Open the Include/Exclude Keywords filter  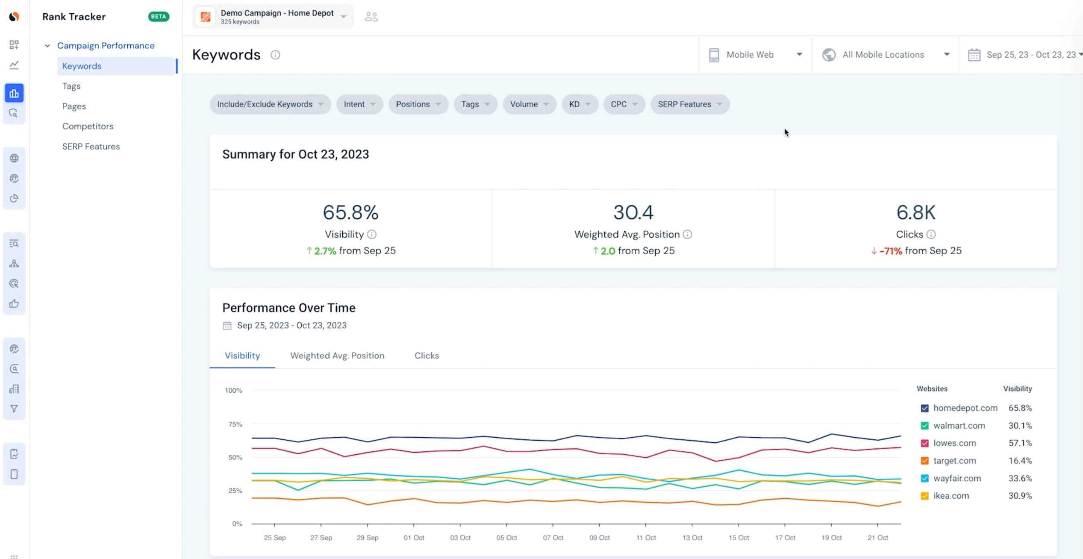click(270, 104)
